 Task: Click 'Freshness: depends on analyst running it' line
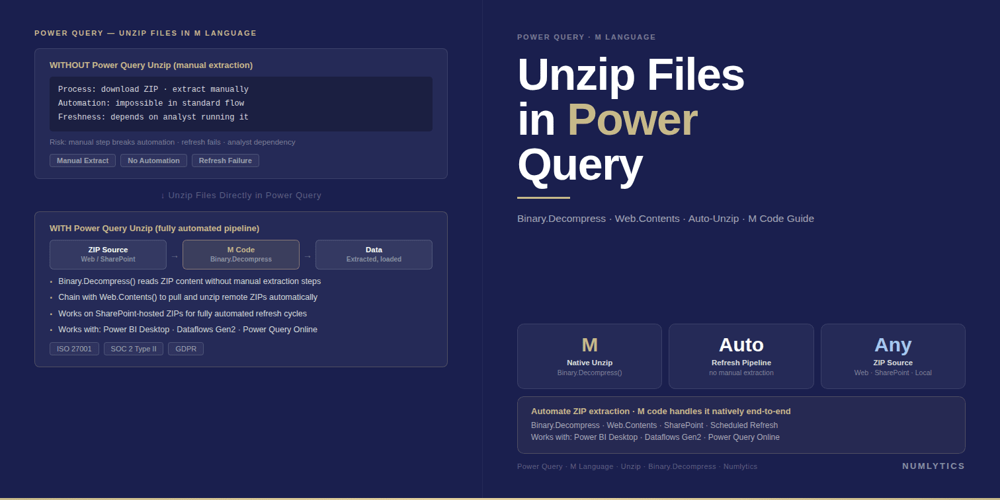point(153,117)
